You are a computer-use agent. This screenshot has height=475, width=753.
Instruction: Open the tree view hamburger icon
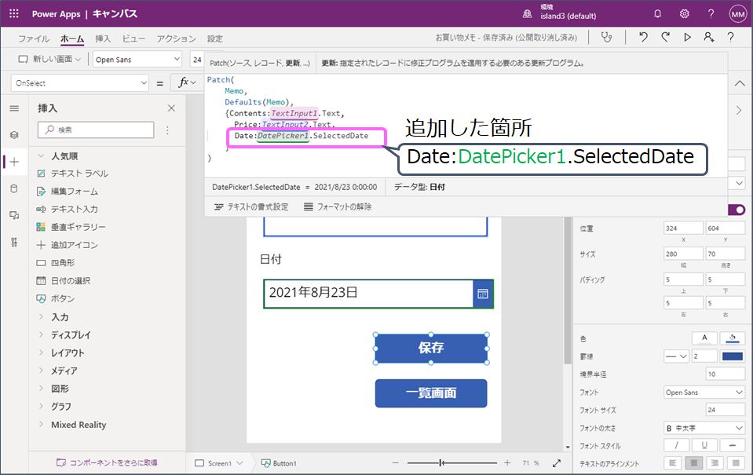(14, 108)
